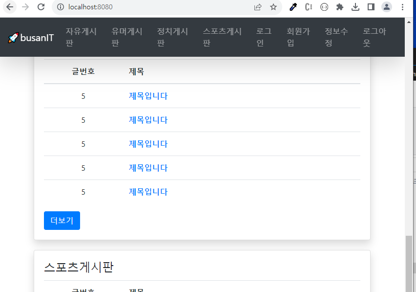Screen dimensions: 416x292
Task: Click the 스포츠게시판 section heading
Action: point(79,267)
